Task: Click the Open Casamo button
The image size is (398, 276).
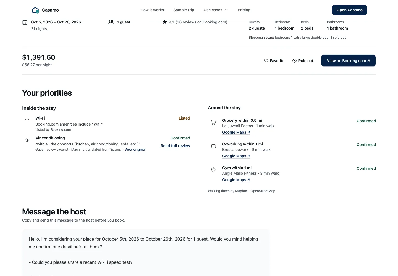Action: coord(350,10)
